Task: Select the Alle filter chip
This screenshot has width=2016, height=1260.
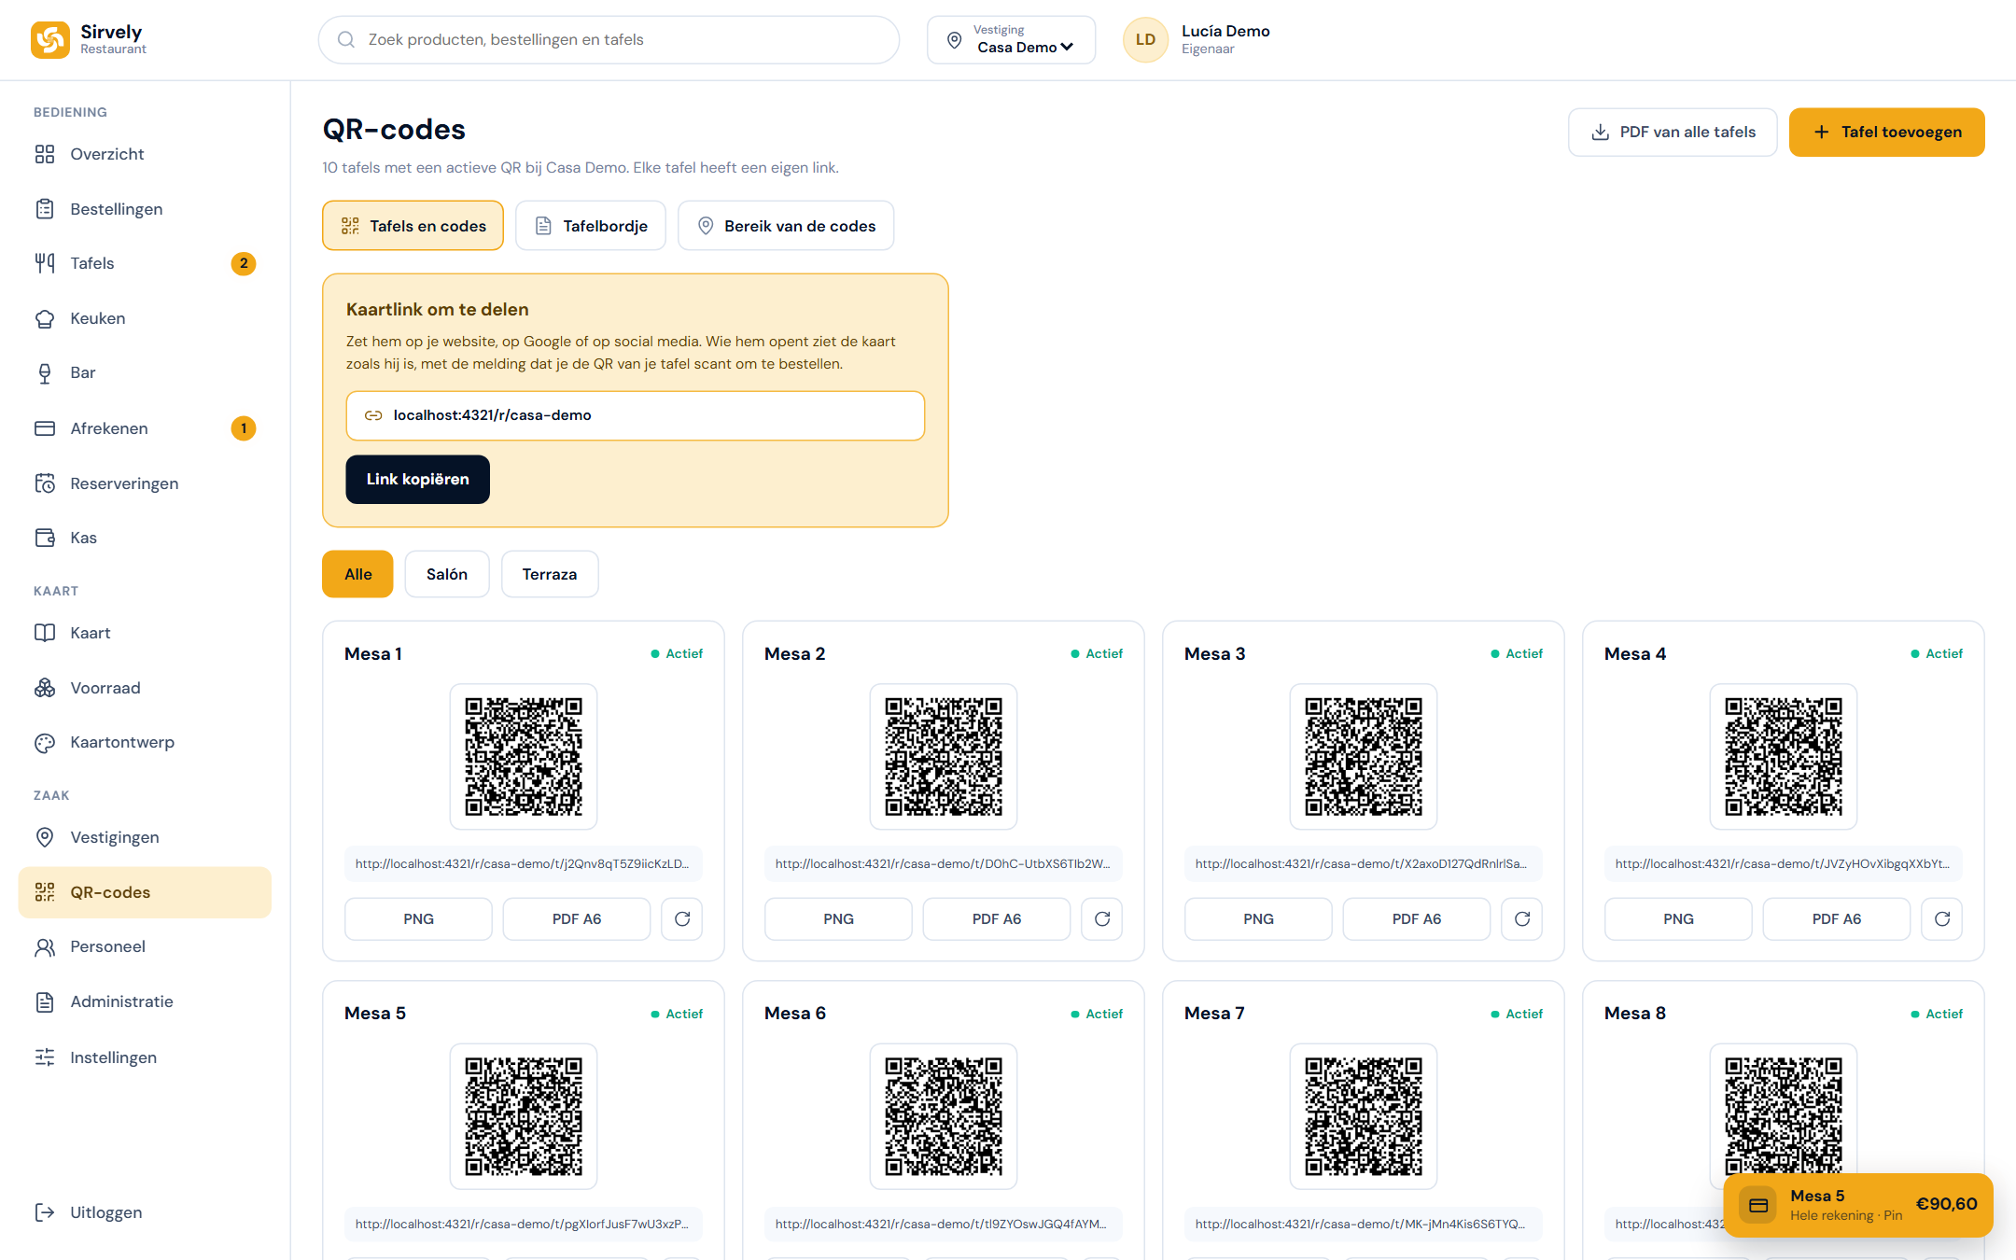Action: point(357,574)
